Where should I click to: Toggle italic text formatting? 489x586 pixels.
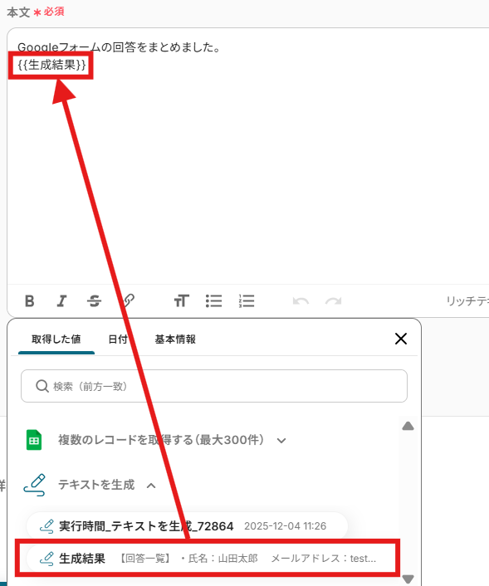(61, 300)
